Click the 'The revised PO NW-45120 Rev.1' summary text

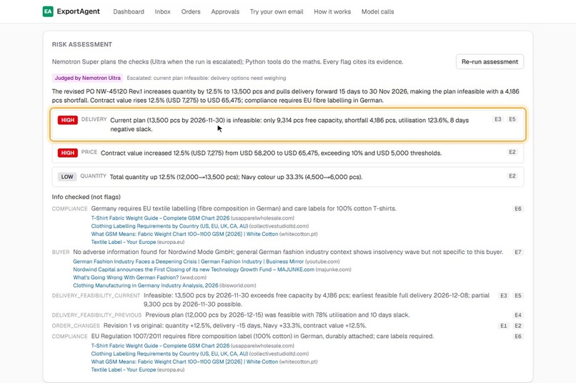285,96
